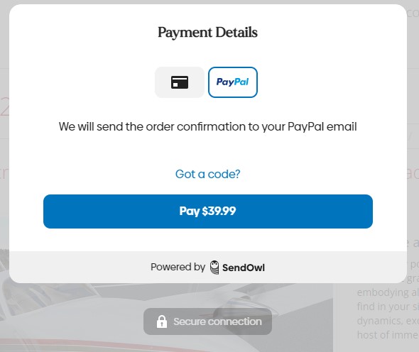Click the SendOwl wordmark in footer
The height and width of the screenshot is (352, 419).
click(x=244, y=268)
